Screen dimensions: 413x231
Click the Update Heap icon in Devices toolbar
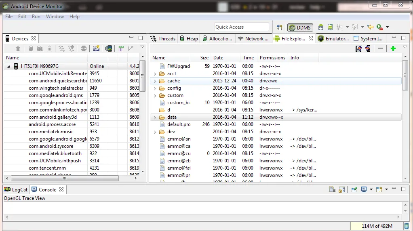click(x=31, y=48)
